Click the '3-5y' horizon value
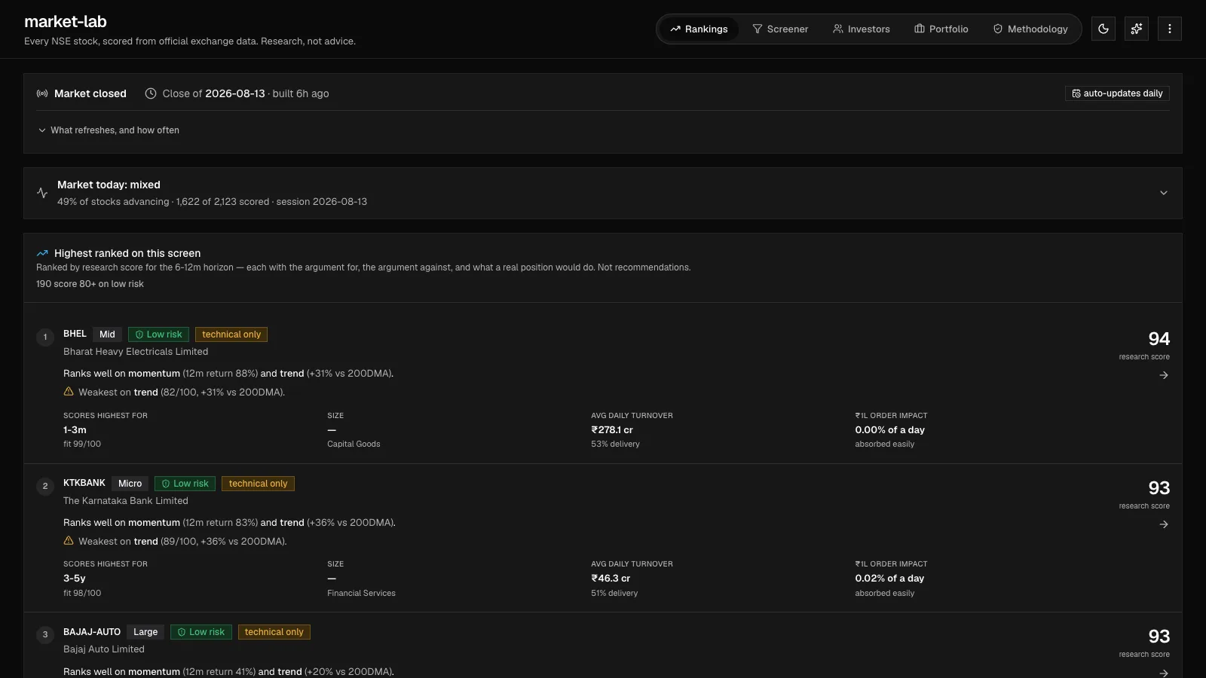The height and width of the screenshot is (678, 1206). tap(75, 579)
